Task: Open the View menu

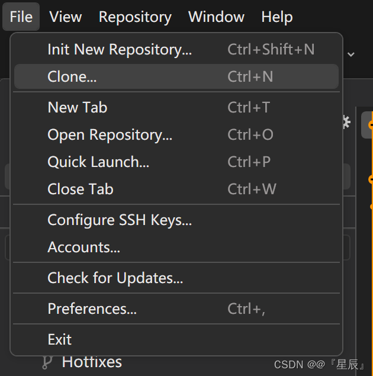Action: (x=66, y=17)
